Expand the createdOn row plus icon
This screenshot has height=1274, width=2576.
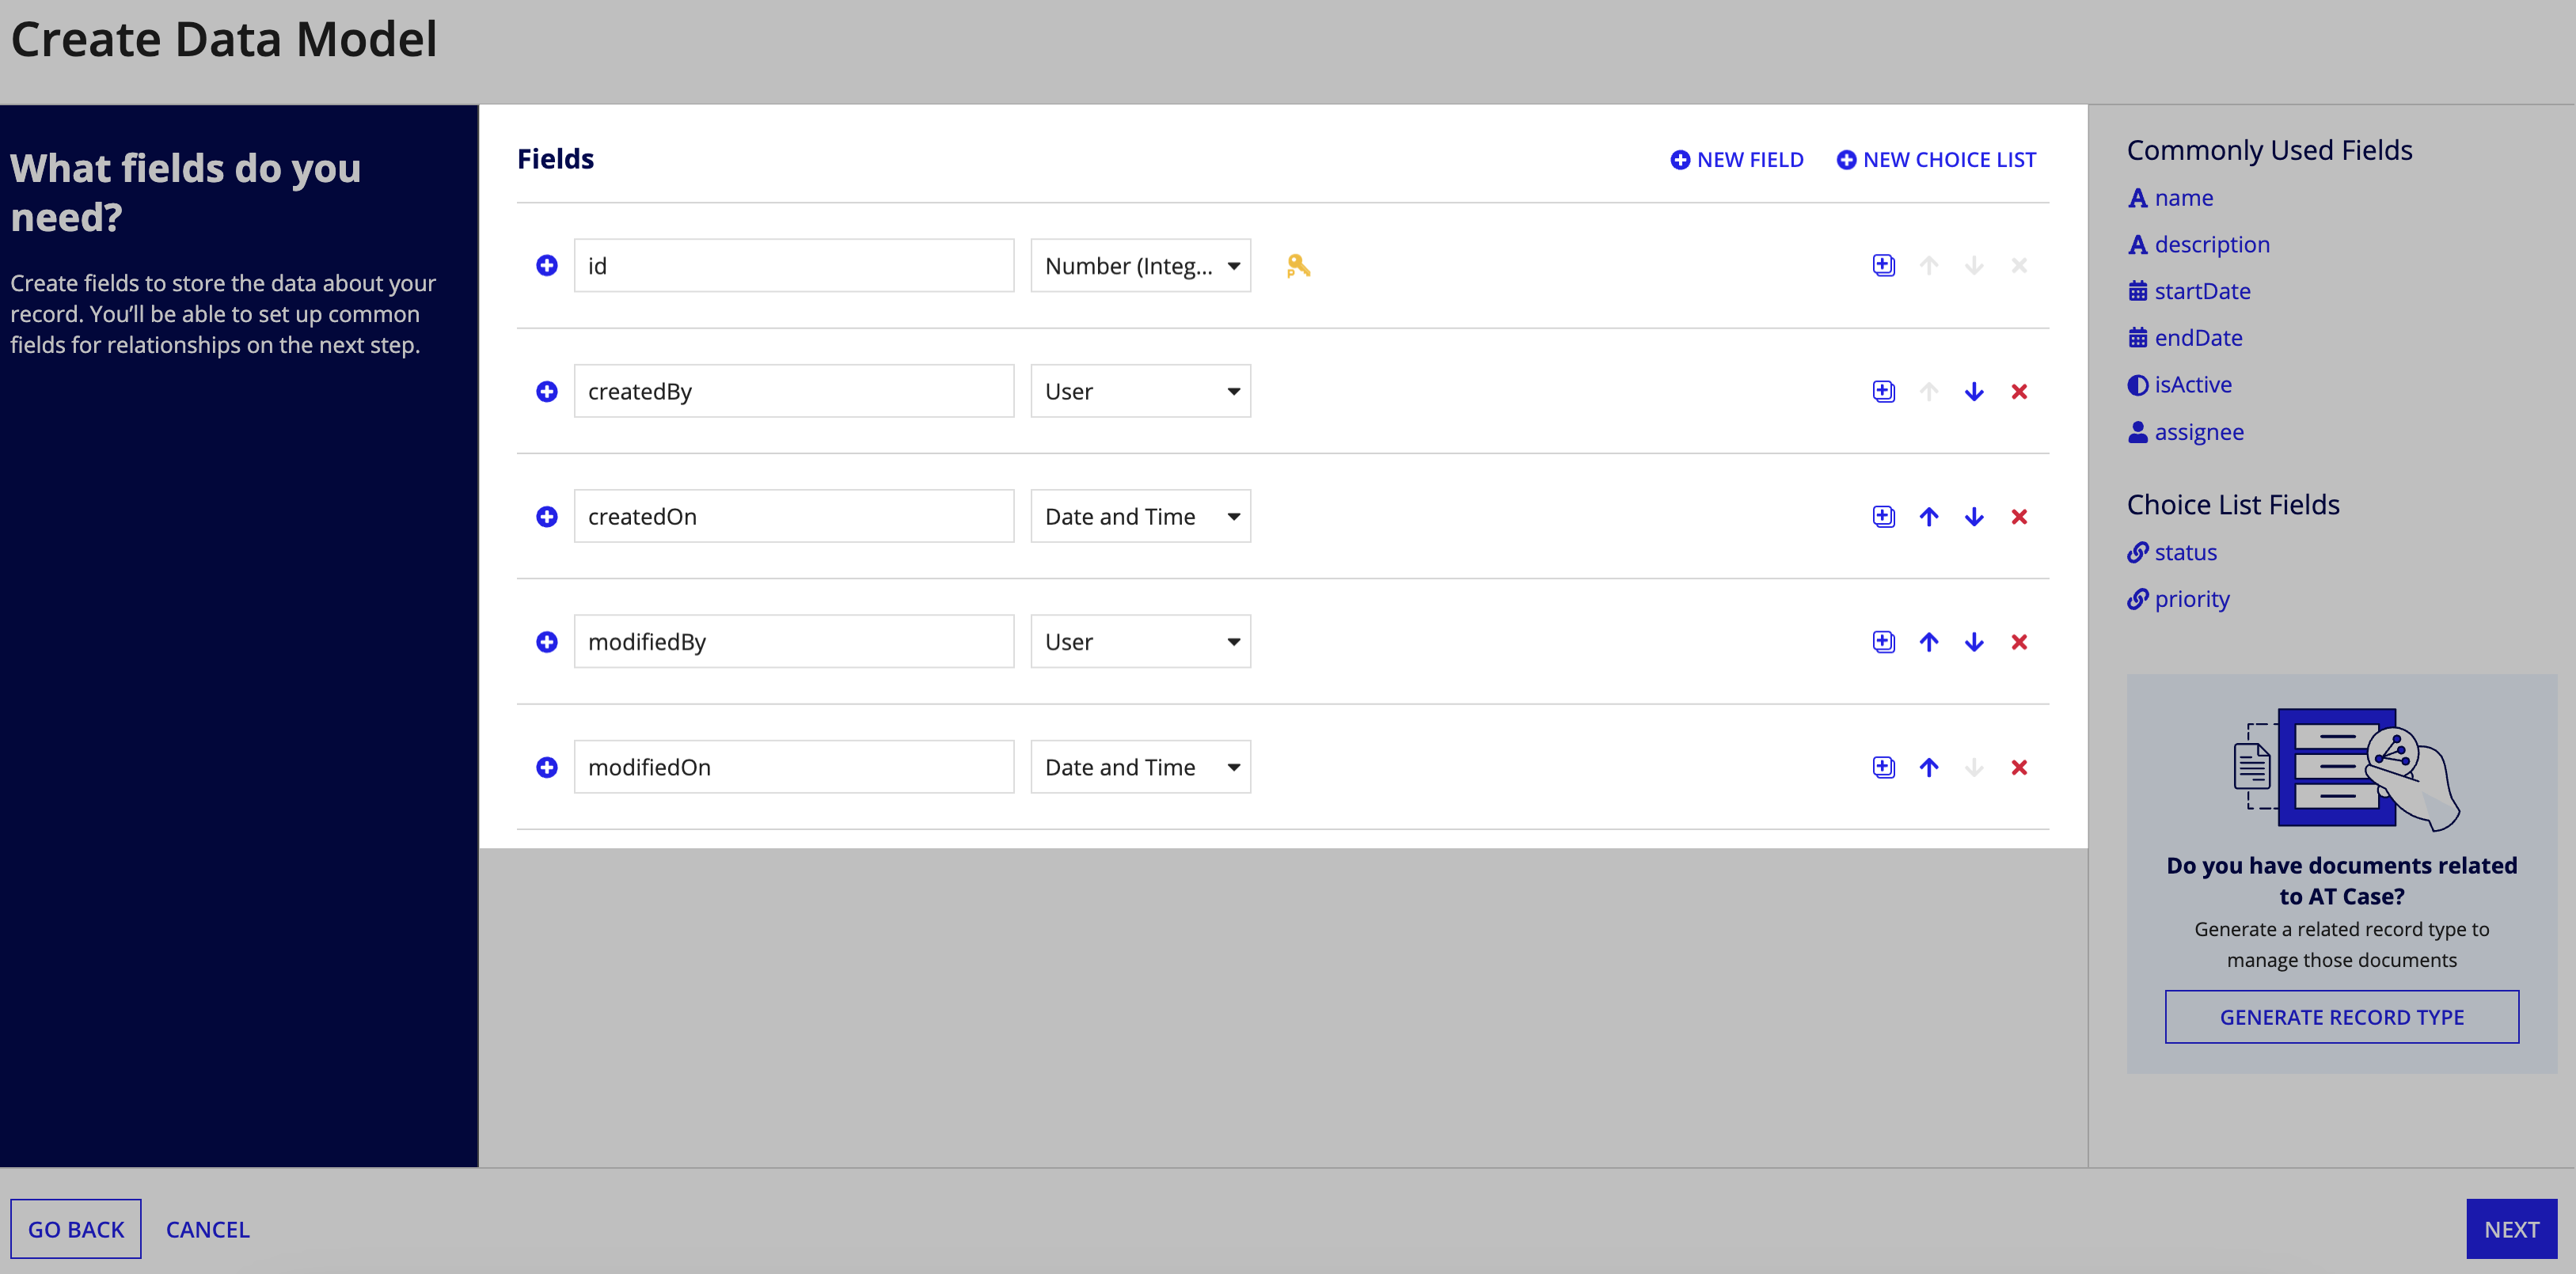546,517
